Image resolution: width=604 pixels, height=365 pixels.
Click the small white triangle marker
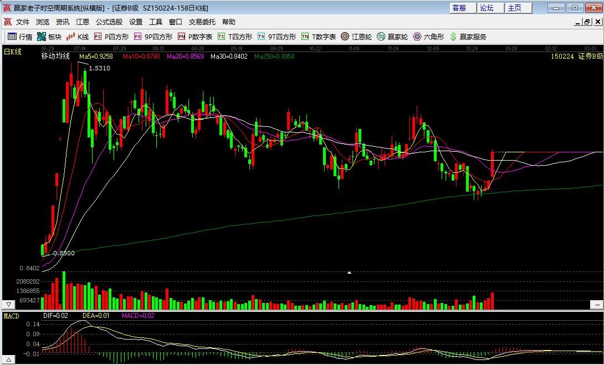[350, 273]
